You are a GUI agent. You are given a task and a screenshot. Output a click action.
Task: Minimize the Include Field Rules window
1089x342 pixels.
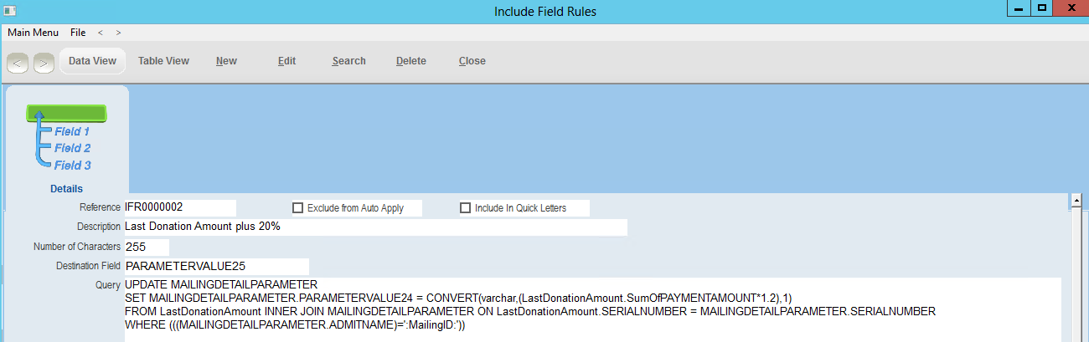[1019, 8]
